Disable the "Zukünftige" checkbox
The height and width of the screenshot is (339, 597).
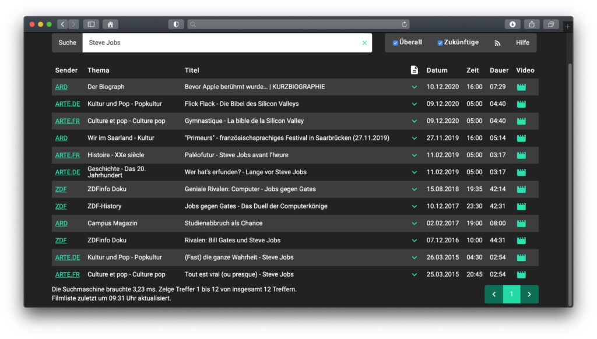click(440, 42)
